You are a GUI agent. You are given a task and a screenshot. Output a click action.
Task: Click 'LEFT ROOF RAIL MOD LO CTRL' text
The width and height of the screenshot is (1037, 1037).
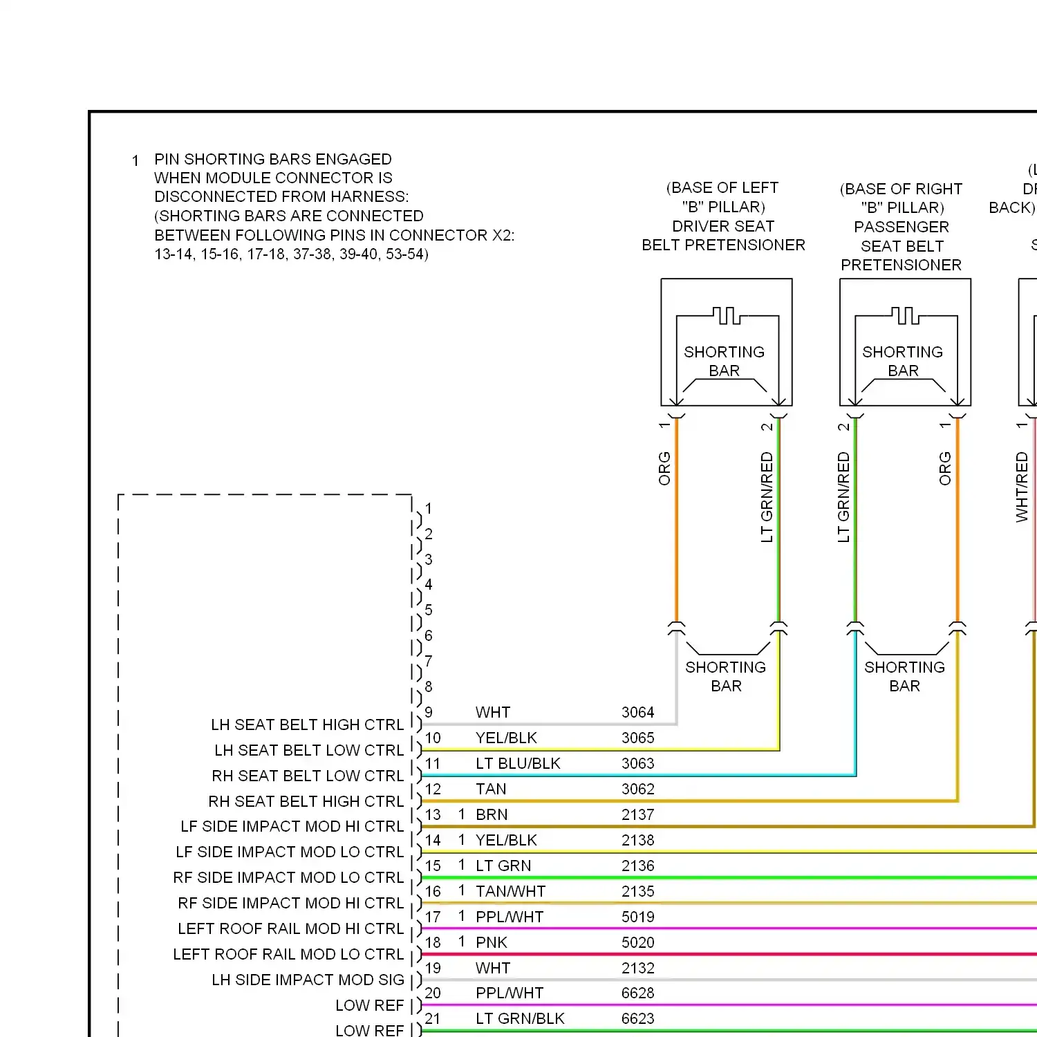pyautogui.click(x=288, y=954)
